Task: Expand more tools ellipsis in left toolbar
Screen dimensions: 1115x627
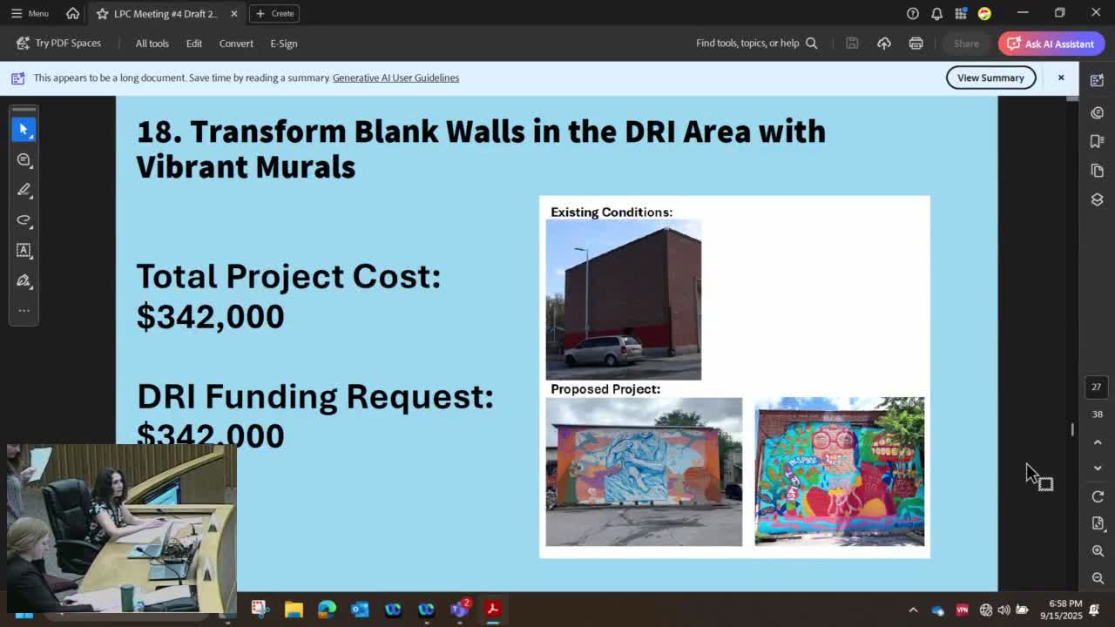Action: coord(24,310)
